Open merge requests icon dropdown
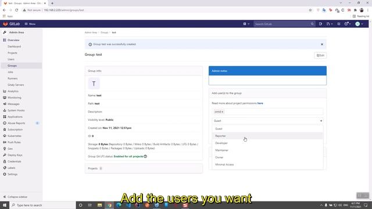The width and height of the screenshot is (372, 209). tap(330, 24)
